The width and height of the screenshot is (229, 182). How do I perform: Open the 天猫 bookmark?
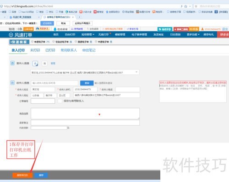coord(60,12)
